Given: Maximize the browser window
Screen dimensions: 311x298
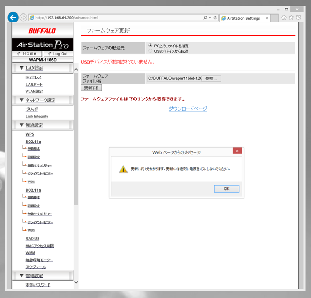Looking at the screenshot, I should tap(286, 9).
